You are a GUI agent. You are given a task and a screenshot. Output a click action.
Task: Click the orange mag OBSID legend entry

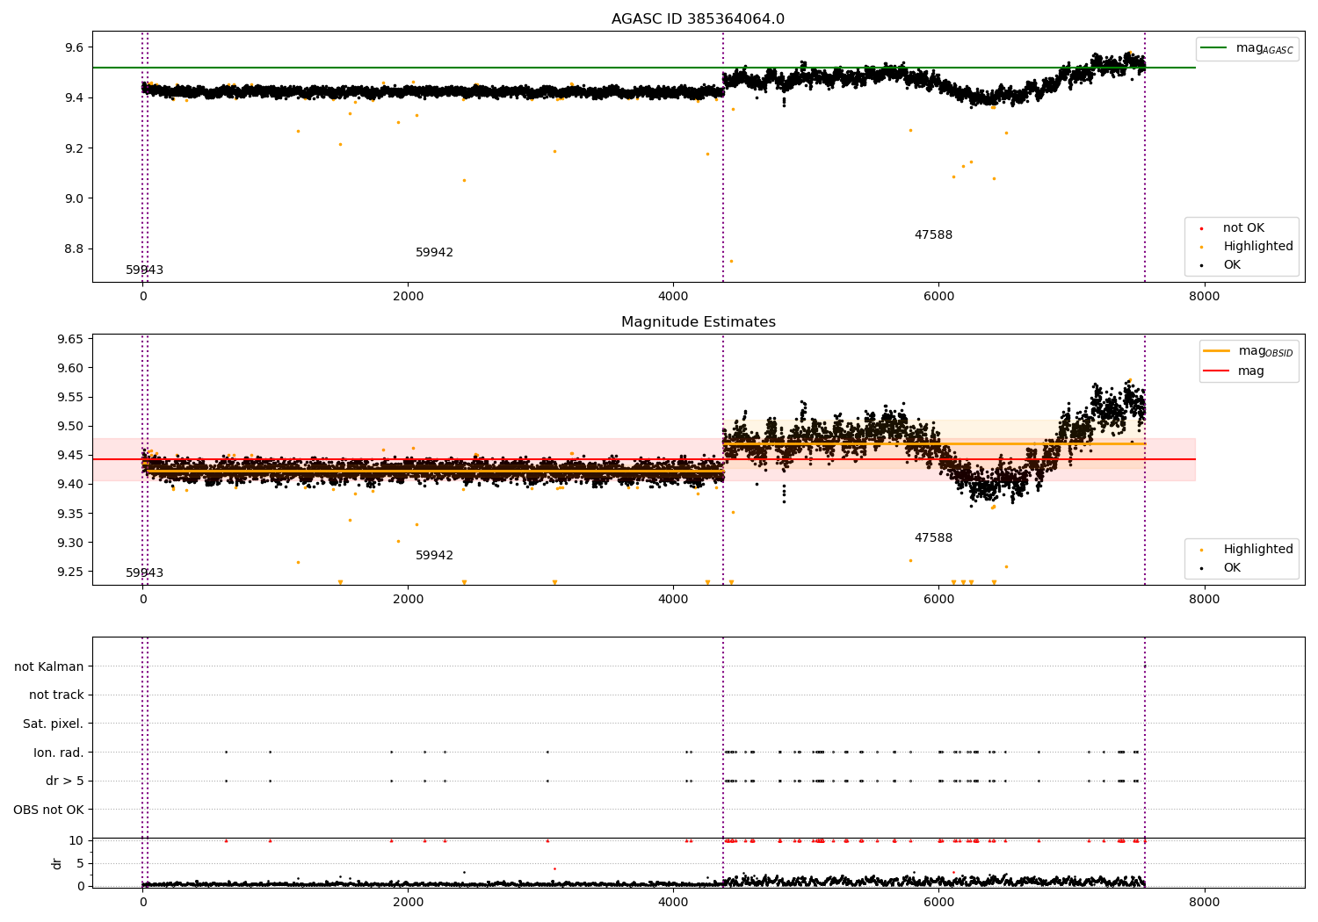(1249, 351)
